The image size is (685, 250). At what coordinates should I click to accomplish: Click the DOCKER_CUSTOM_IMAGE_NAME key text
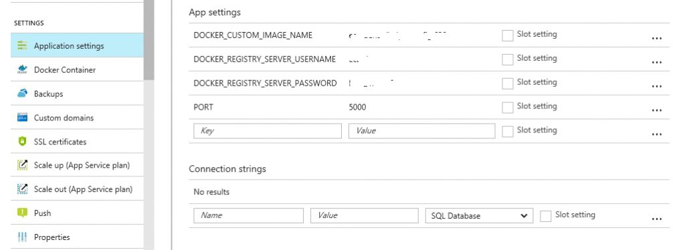pos(253,35)
